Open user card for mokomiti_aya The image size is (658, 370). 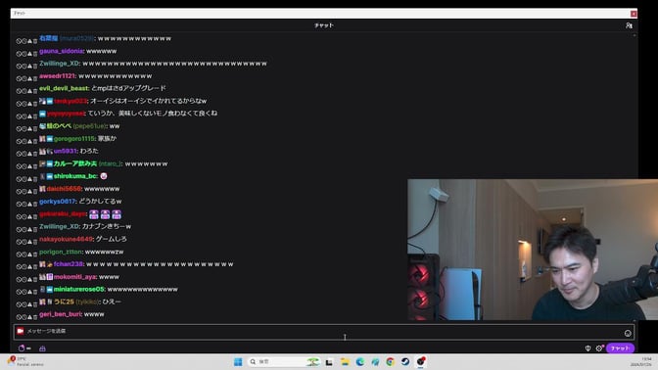pyautogui.click(x=75, y=277)
